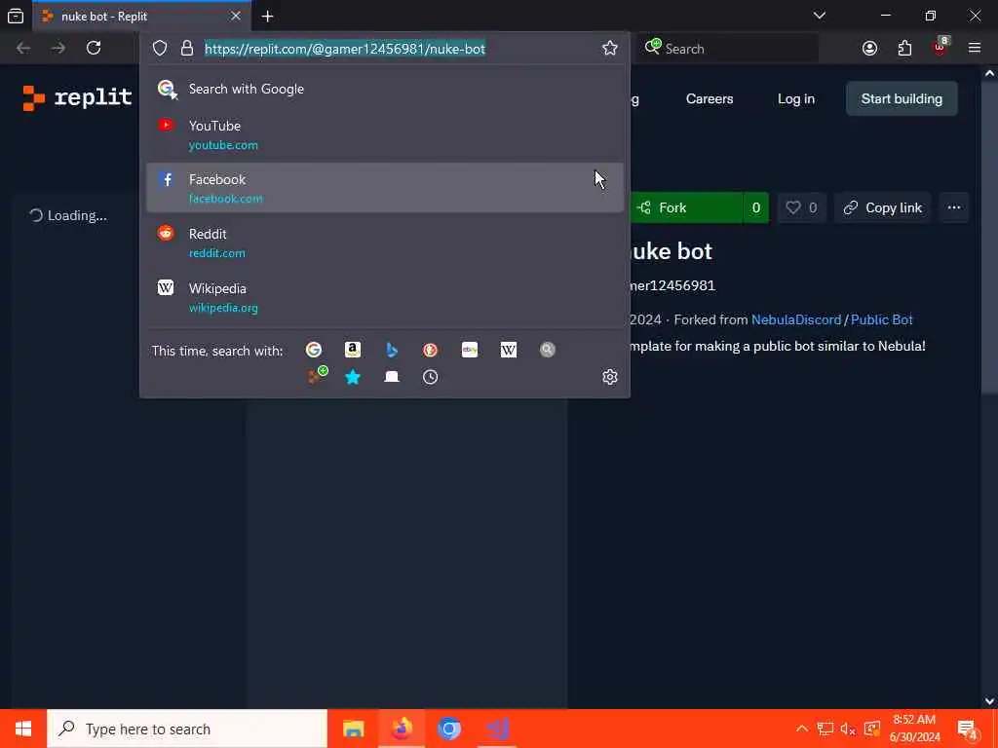The width and height of the screenshot is (998, 748).
Task: Open the Log in link
Action: click(795, 98)
